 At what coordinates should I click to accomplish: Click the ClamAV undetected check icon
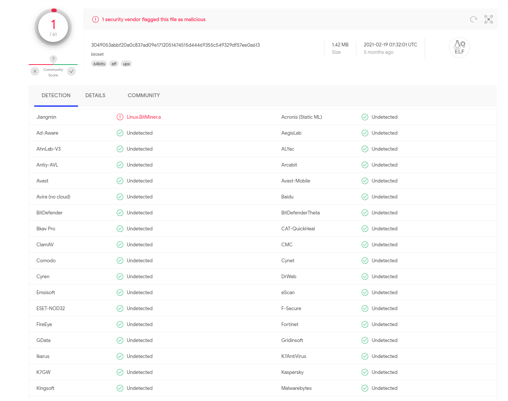120,244
